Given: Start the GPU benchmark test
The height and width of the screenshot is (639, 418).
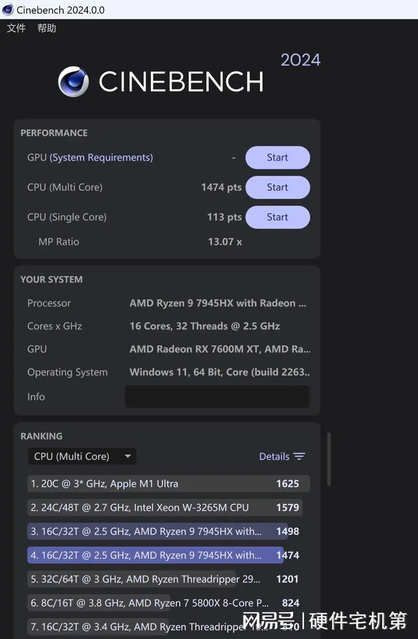Looking at the screenshot, I should 277,158.
